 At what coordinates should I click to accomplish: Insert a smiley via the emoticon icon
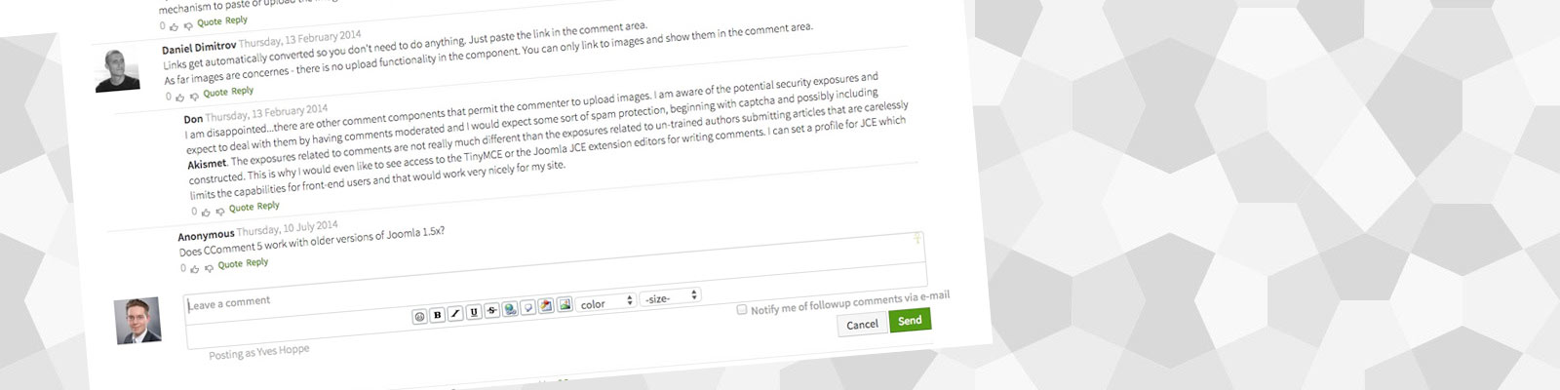coord(420,317)
